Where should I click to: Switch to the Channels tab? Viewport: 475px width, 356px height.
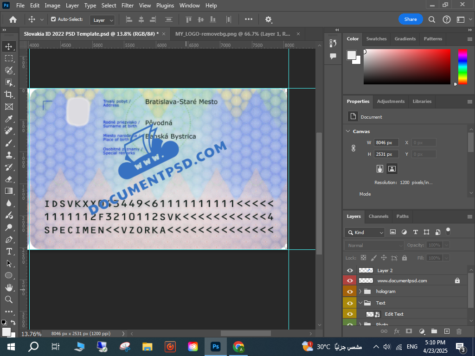tap(379, 216)
